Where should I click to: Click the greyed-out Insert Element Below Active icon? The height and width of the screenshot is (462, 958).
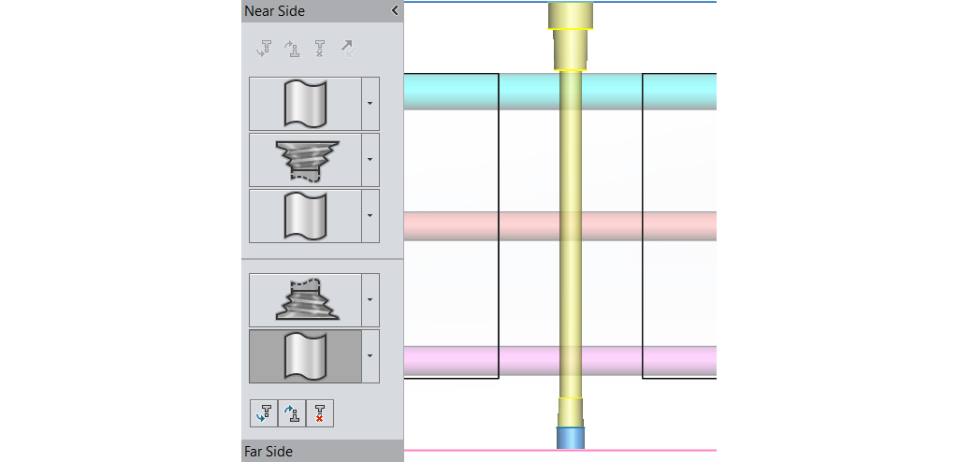coord(264,49)
